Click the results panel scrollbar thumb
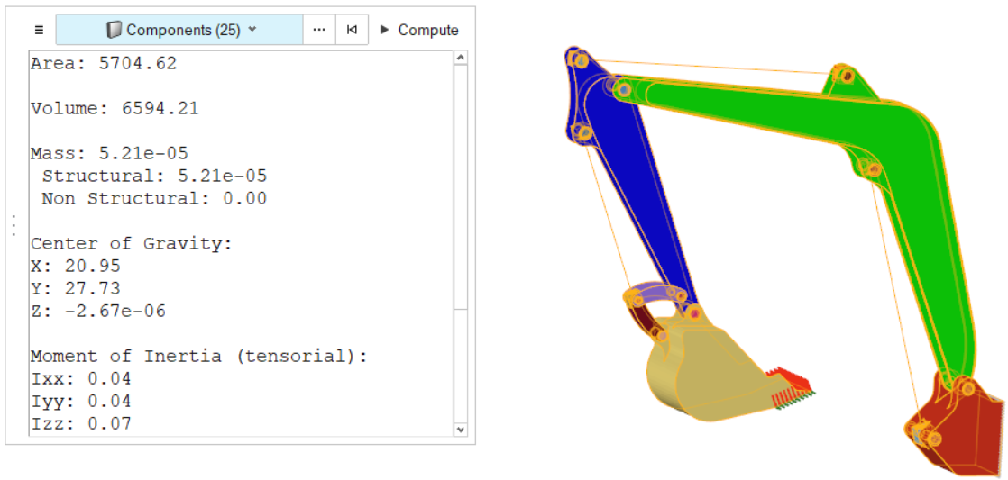The image size is (1008, 480). [x=461, y=186]
